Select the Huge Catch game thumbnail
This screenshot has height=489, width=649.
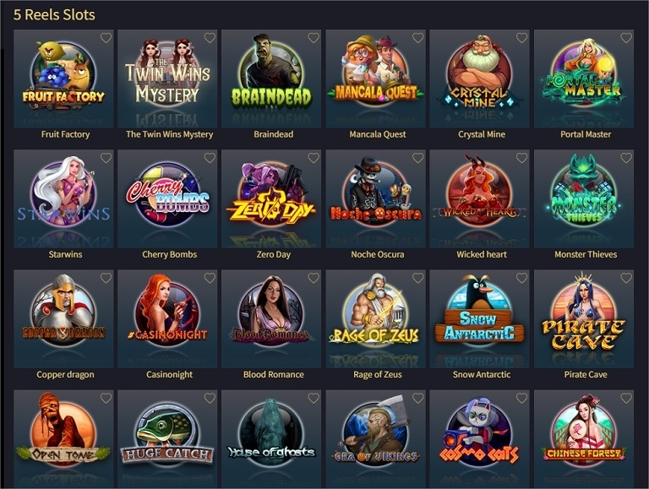[x=167, y=438]
